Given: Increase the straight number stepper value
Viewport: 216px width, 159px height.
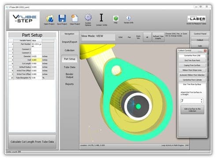Looking at the screenshot, I should point(201,99).
